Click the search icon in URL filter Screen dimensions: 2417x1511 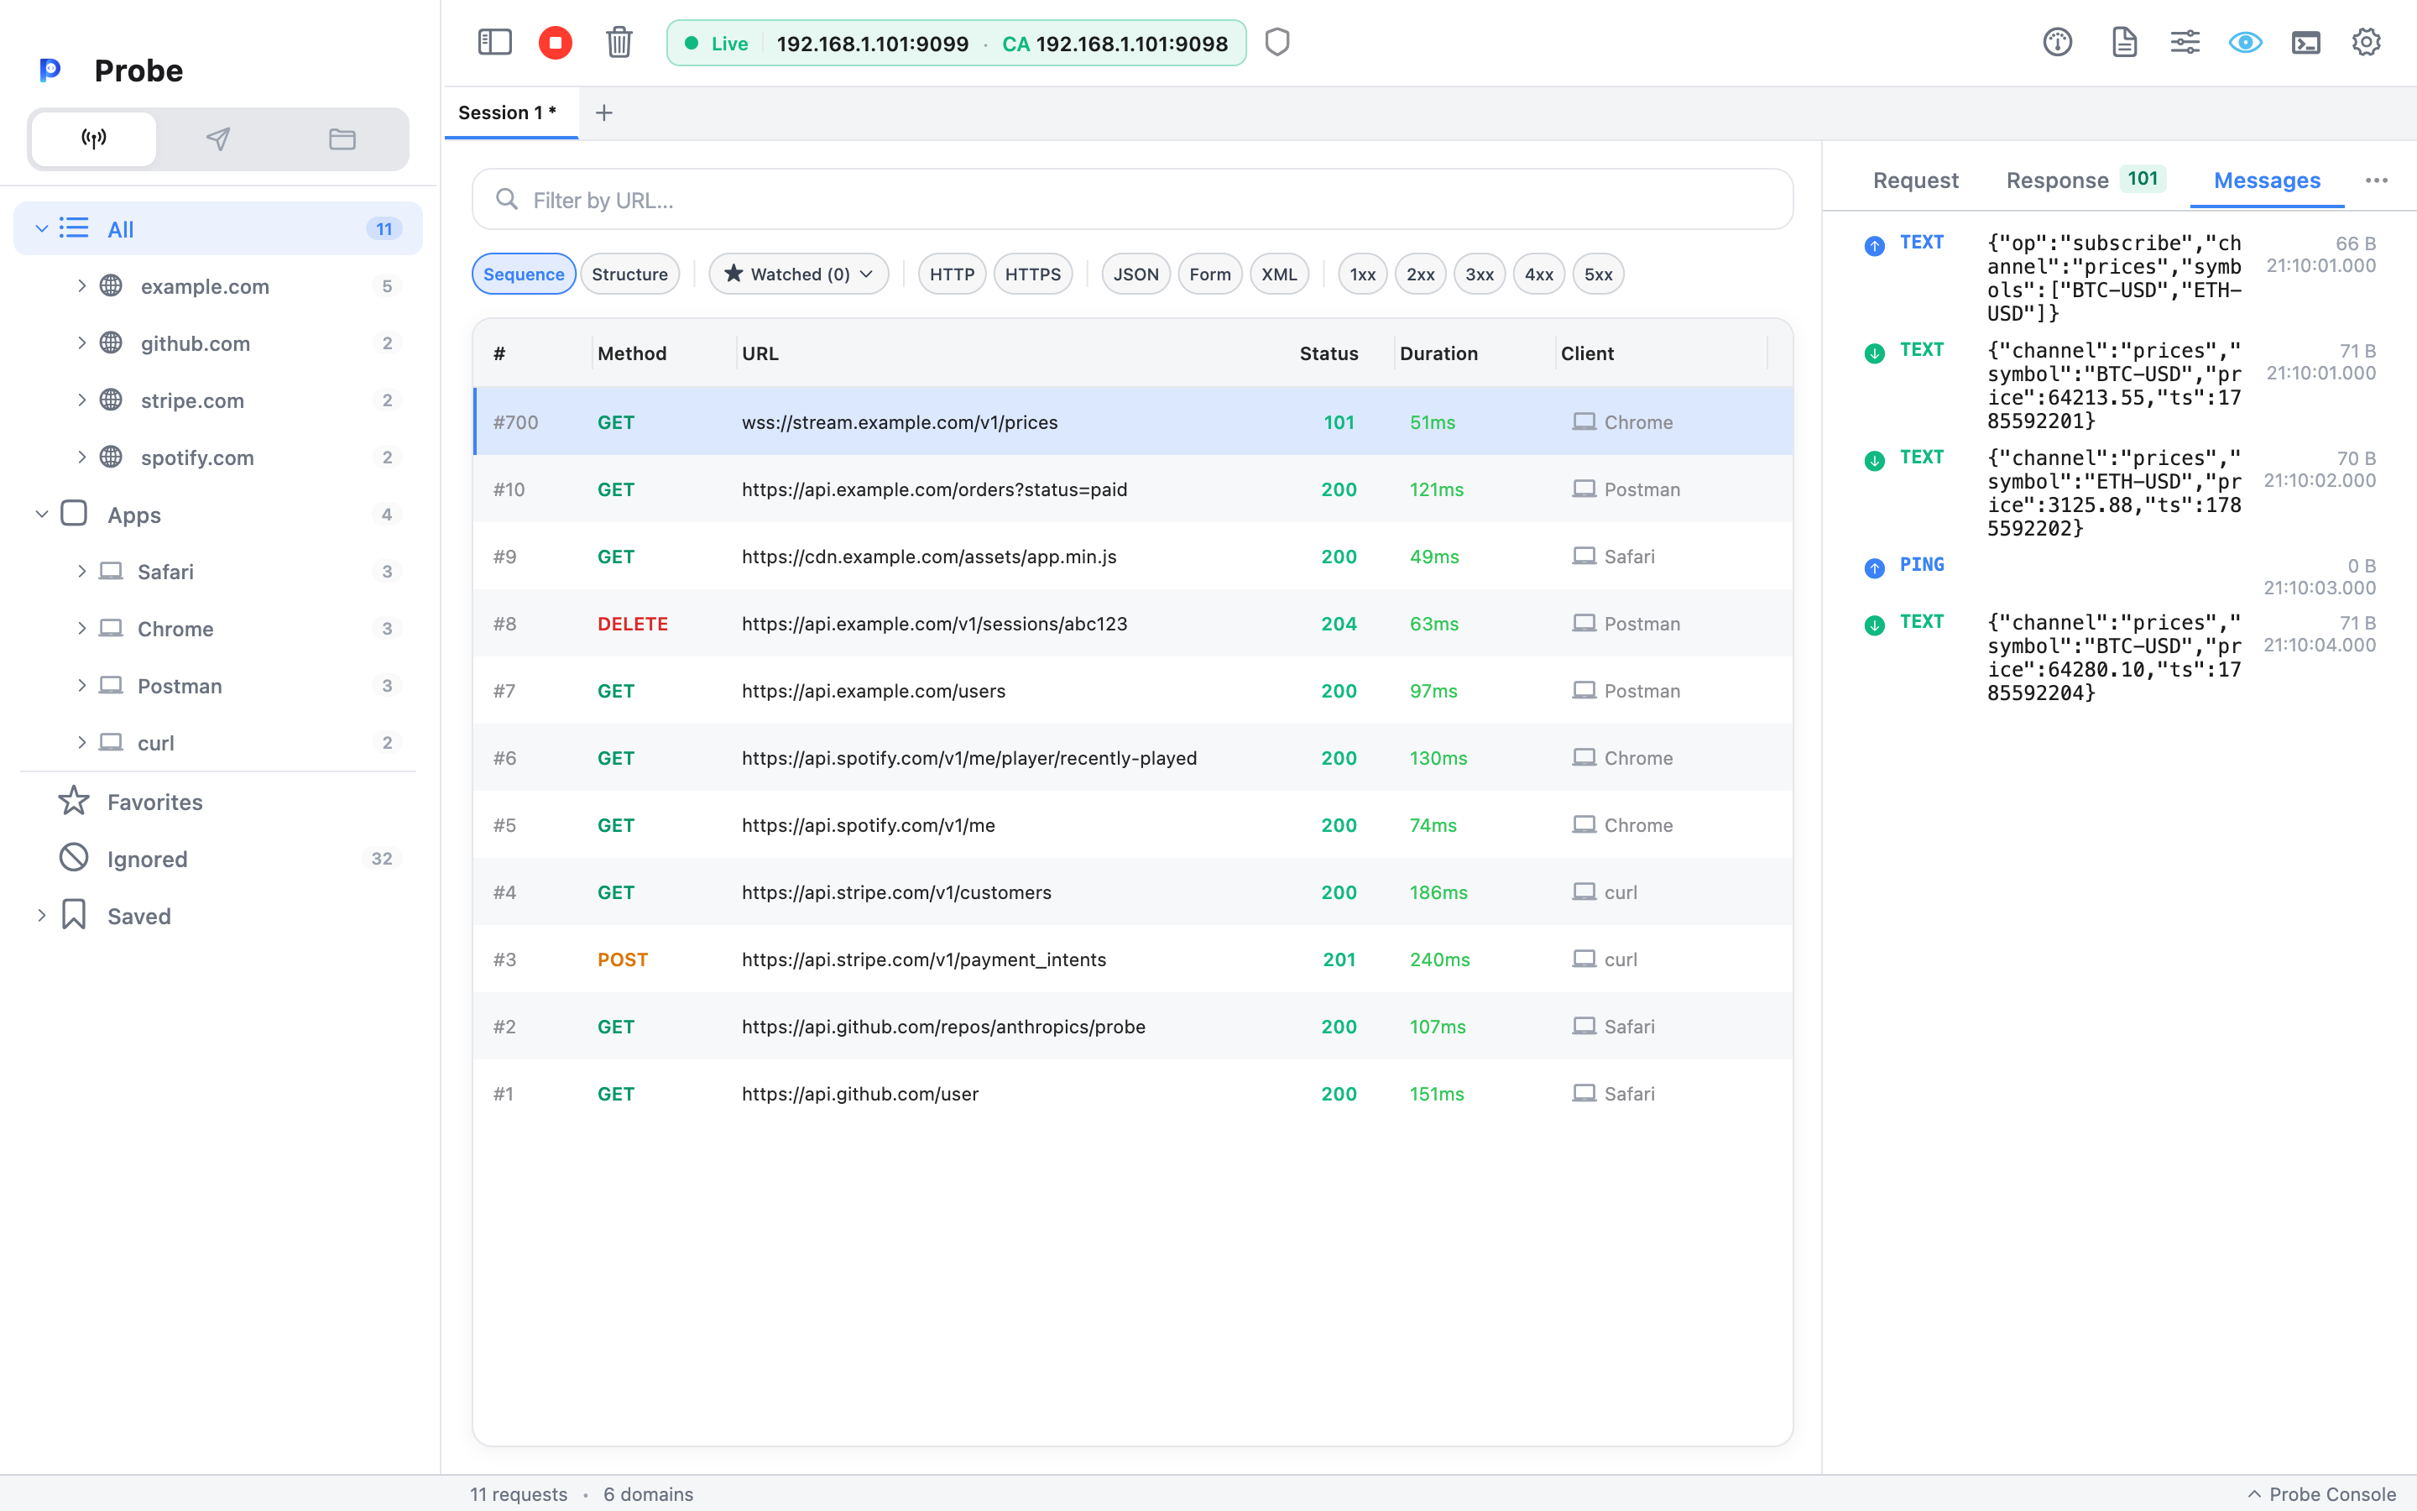(508, 200)
